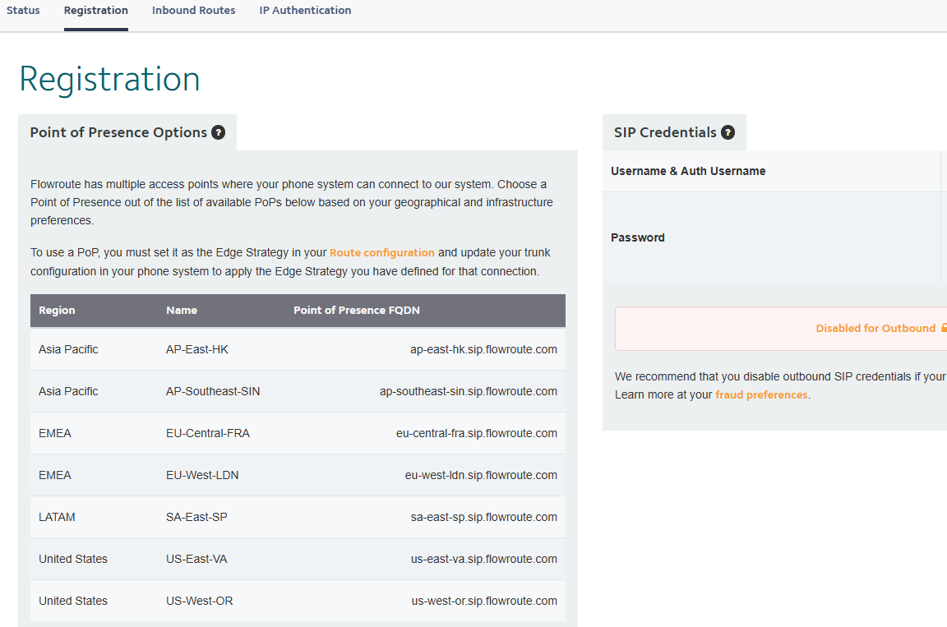The image size is (947, 627).
Task: Switch to Inbound Routes tab
Action: coord(194,11)
